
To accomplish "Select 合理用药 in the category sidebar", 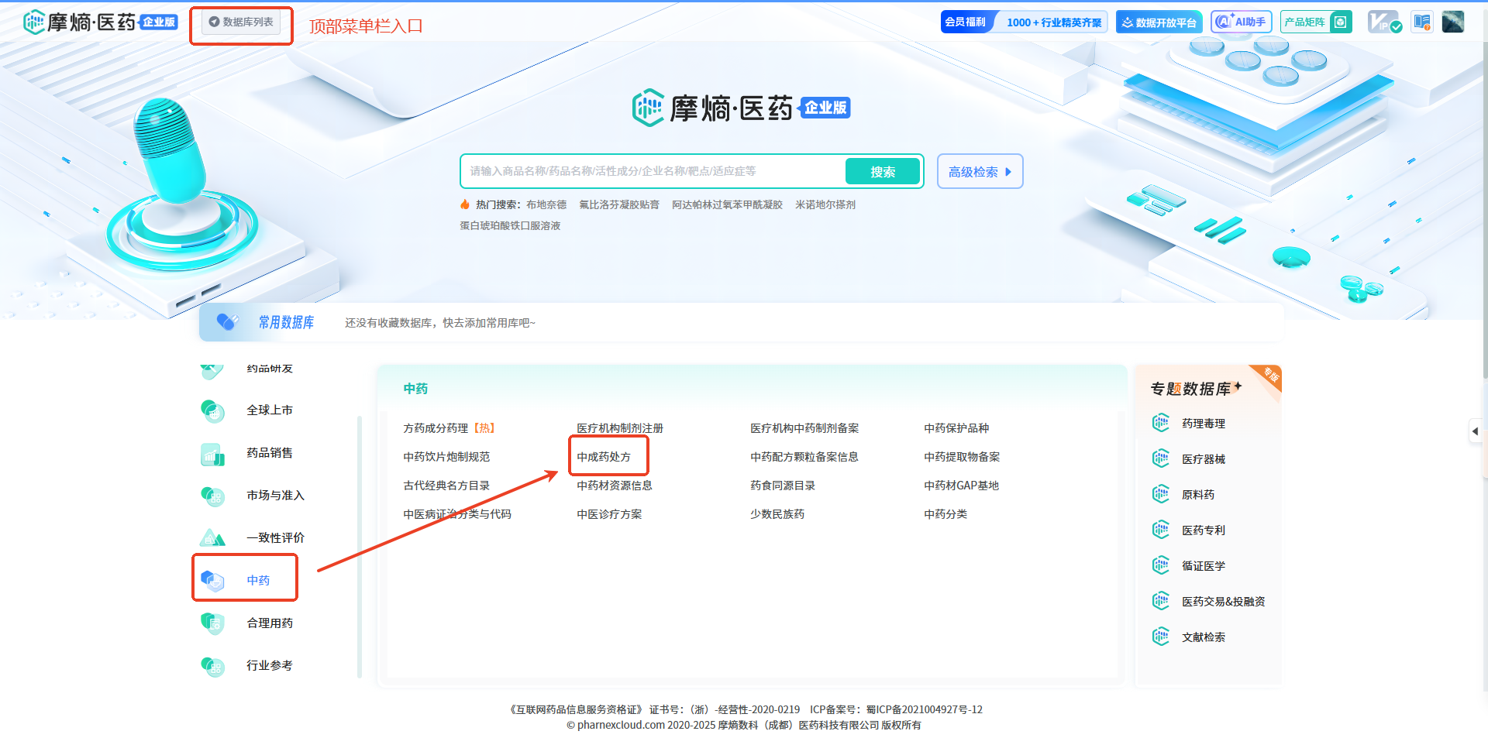I will click(269, 623).
